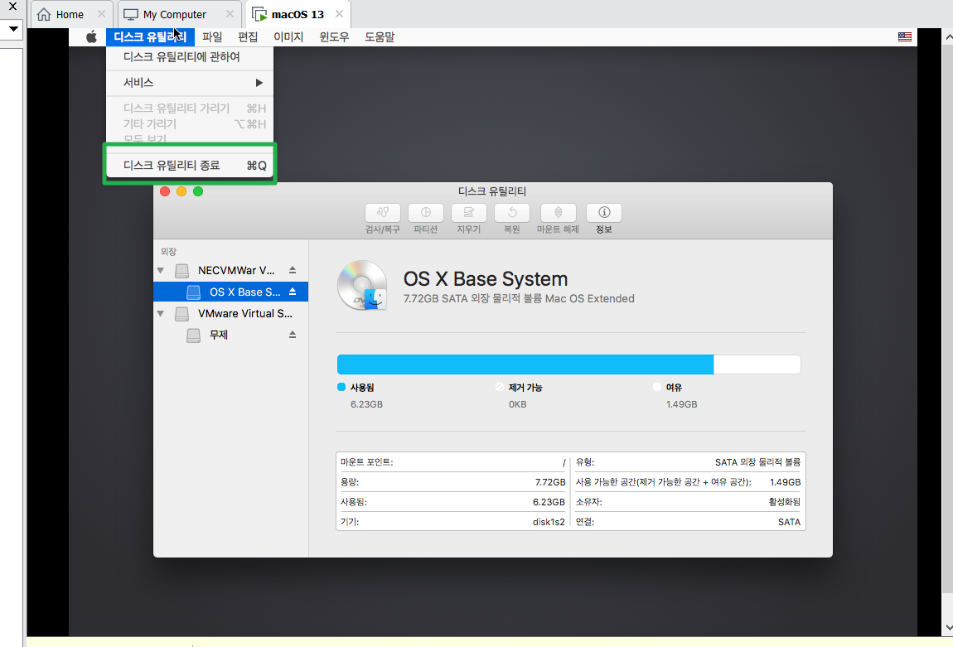Eject the NECVMWar disk

click(293, 270)
